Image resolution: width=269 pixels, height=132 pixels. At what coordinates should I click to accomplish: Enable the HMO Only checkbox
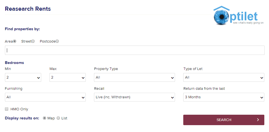coord(7,109)
